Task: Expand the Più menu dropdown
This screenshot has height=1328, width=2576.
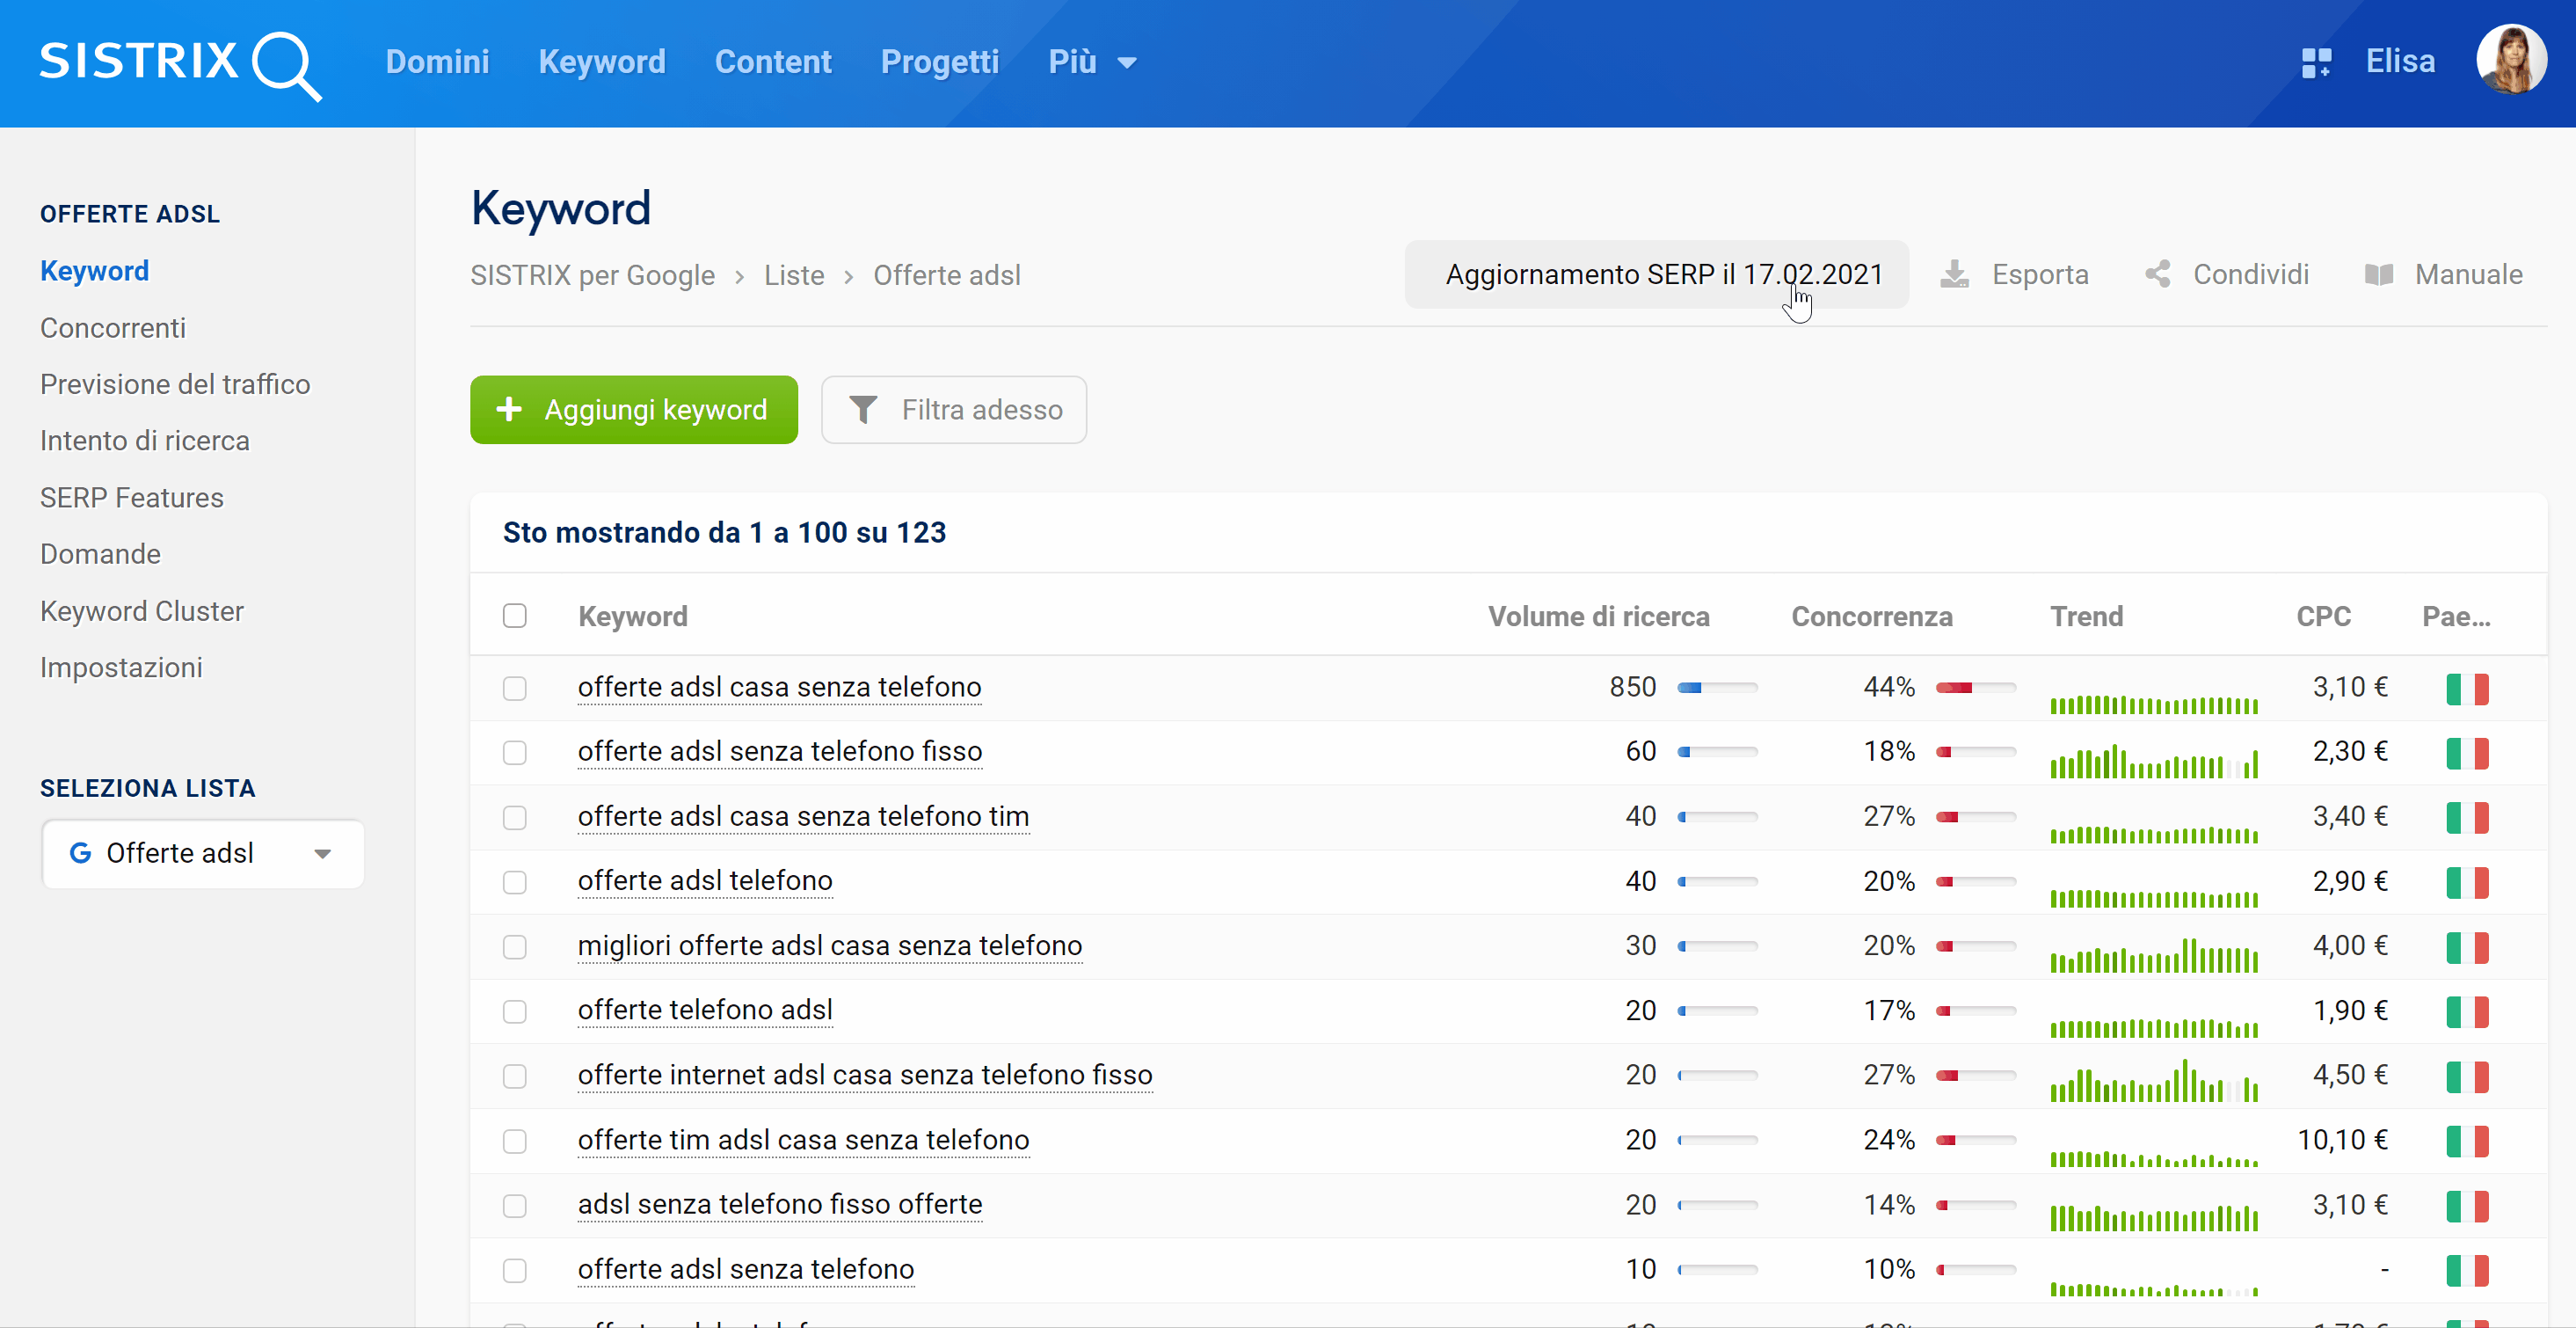Action: pos(1092,62)
